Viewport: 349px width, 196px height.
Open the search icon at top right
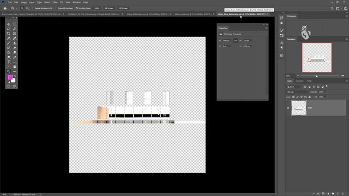click(332, 8)
